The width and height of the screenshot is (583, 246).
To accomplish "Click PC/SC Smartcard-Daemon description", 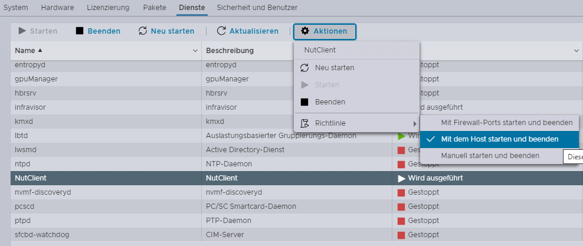I will (x=251, y=206).
